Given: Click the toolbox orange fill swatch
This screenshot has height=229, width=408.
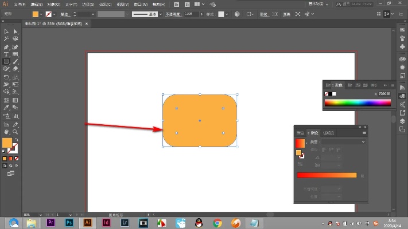Looking at the screenshot, I should tap(7, 143).
